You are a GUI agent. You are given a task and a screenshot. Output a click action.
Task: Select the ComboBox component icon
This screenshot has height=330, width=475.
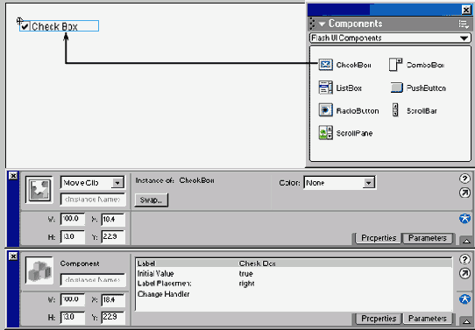pos(395,65)
